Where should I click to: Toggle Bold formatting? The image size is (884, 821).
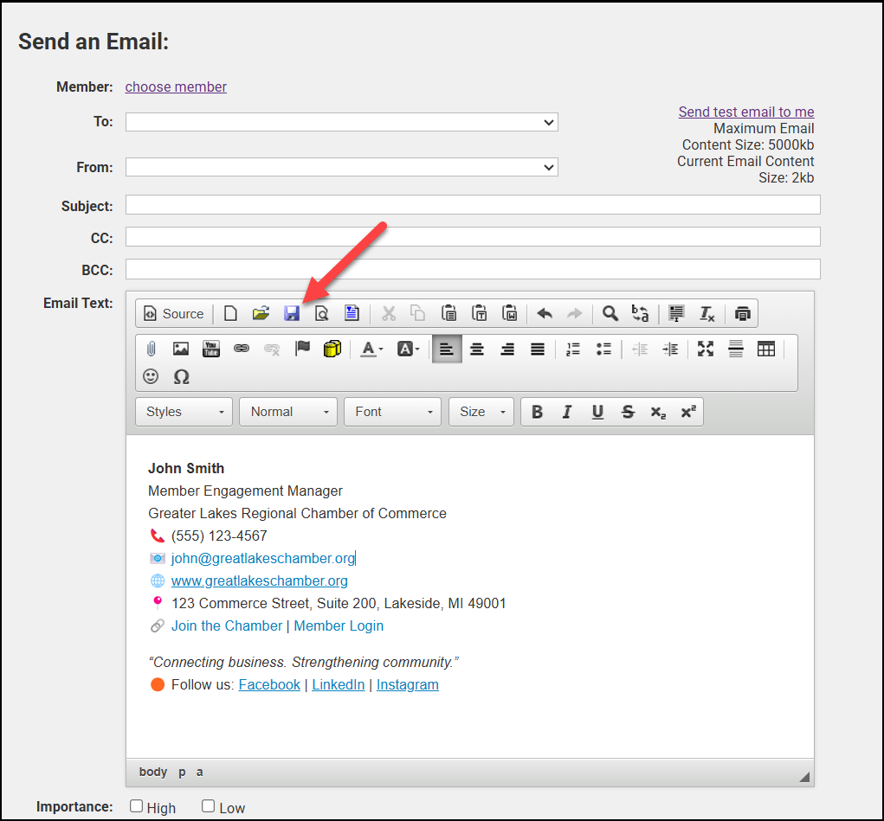tap(537, 412)
